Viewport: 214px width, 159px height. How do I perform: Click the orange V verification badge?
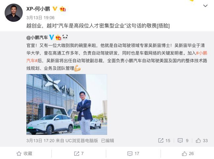click(x=55, y=9)
